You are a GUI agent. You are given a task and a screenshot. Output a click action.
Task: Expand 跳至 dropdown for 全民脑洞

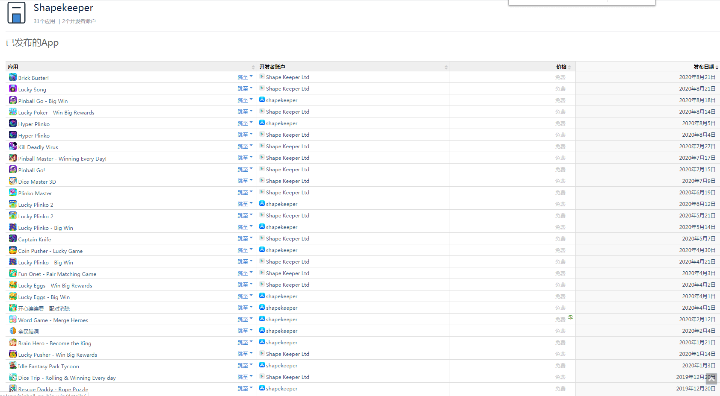point(245,331)
